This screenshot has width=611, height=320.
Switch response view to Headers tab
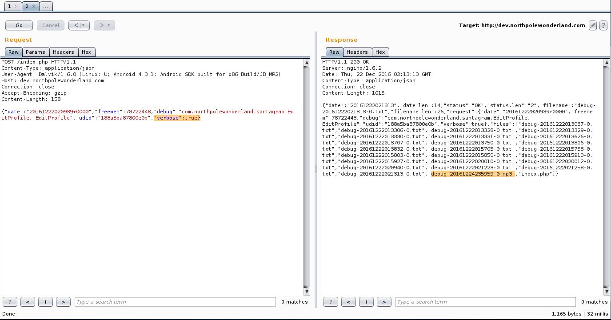tap(357, 52)
